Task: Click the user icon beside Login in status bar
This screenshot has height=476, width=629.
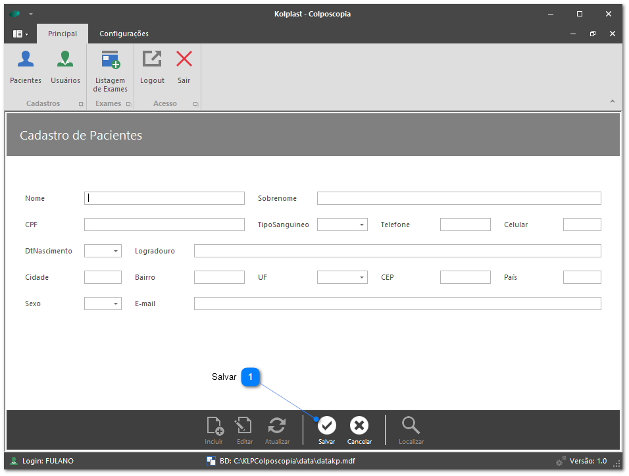Action: (x=14, y=461)
